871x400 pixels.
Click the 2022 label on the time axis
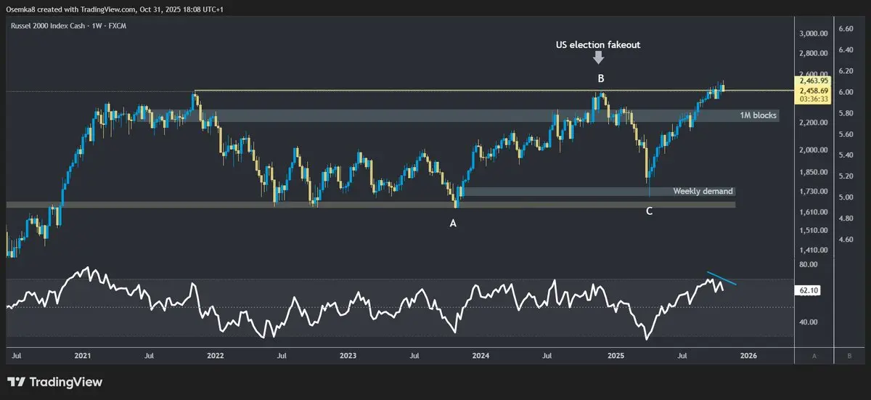(x=215, y=356)
